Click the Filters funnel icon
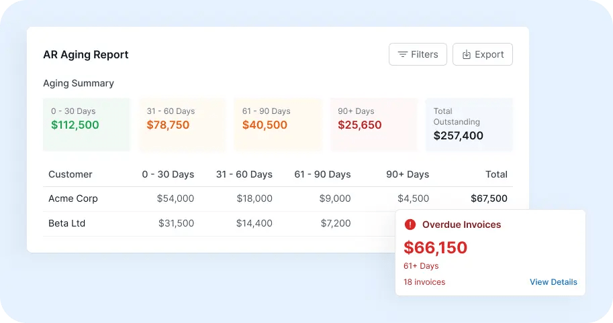This screenshot has width=613, height=323. click(x=402, y=54)
